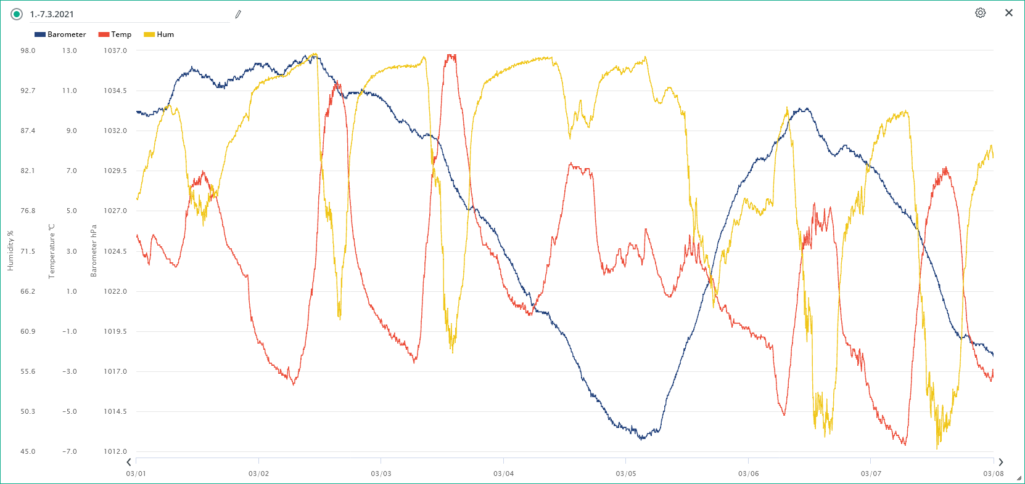Toggle the Hum series legend label

(x=165, y=34)
